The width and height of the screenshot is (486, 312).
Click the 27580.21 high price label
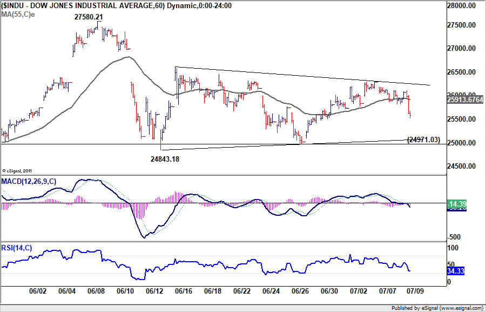[x=89, y=17]
